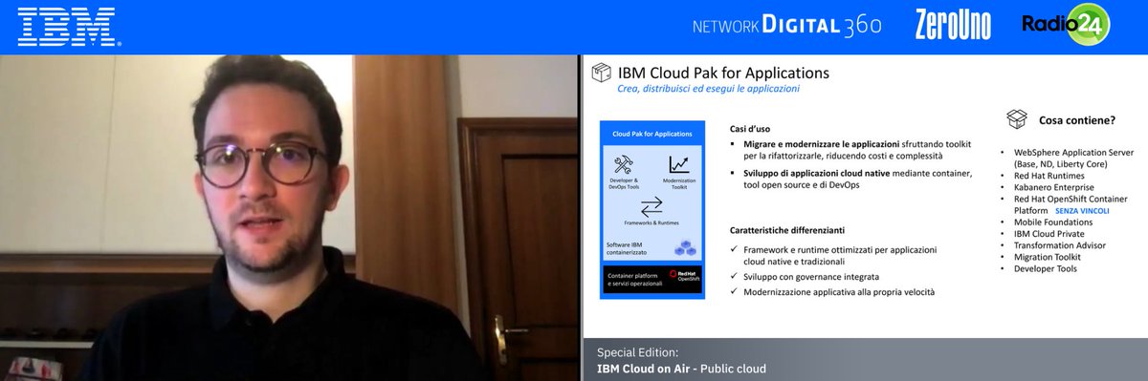1148x381 pixels.
Task: Click the Modernizzazione applicativa alla propria velocità item
Action: pos(832,291)
